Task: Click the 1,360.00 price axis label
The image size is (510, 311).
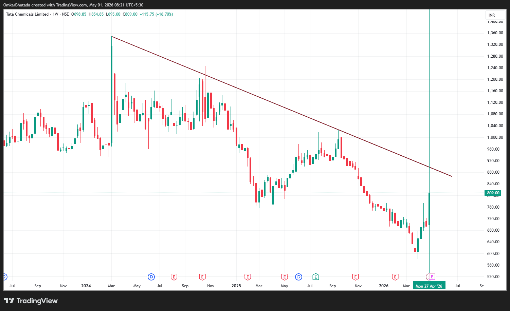Action: [x=495, y=33]
